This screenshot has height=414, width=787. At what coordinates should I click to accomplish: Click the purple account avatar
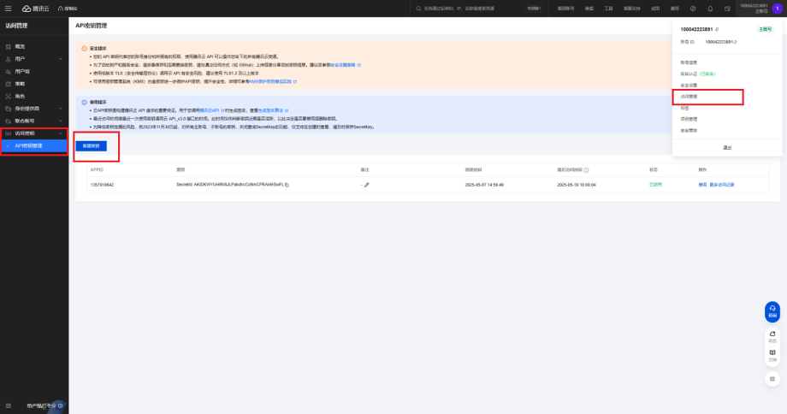coord(776,8)
